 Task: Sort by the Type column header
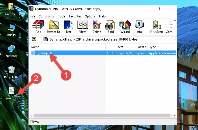162,47
